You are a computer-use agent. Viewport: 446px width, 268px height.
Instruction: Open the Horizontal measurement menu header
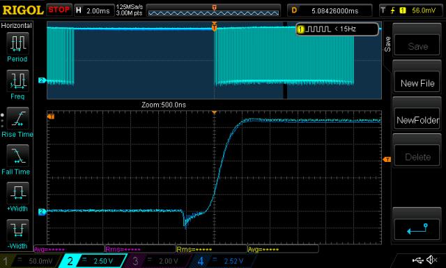[17, 26]
